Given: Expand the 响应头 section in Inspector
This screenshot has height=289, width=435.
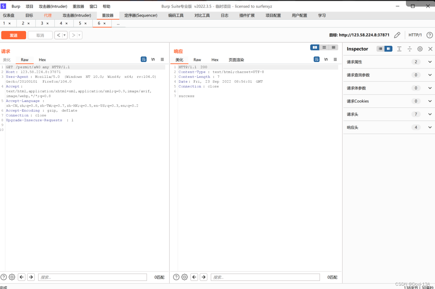Looking at the screenshot, I should tap(430, 127).
